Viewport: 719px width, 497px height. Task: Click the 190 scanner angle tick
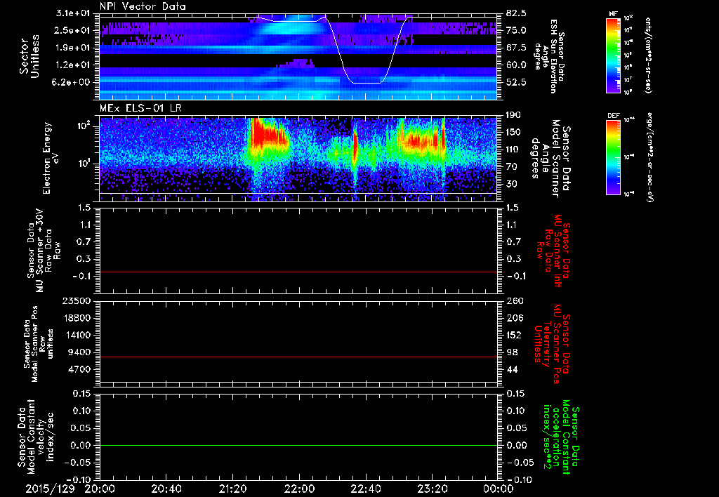(514, 115)
